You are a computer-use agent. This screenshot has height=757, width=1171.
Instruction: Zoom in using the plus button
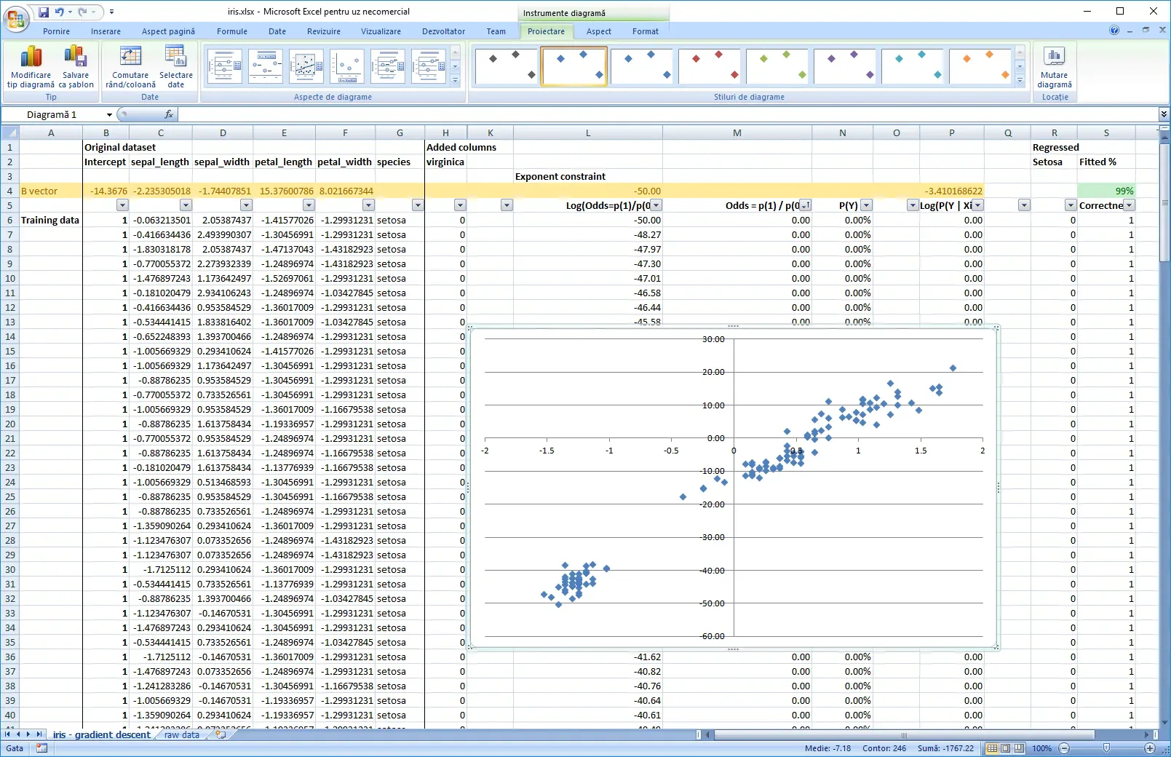tap(1150, 748)
